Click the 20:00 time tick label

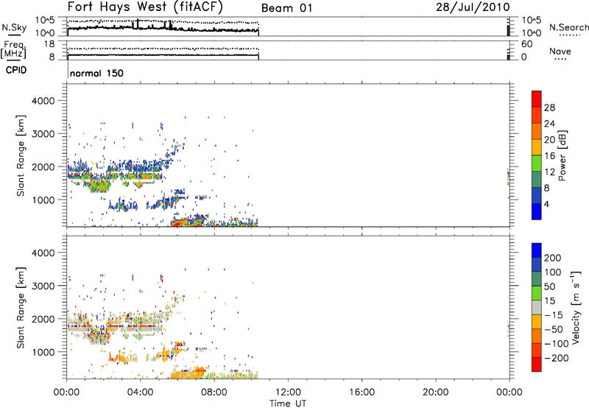click(435, 393)
